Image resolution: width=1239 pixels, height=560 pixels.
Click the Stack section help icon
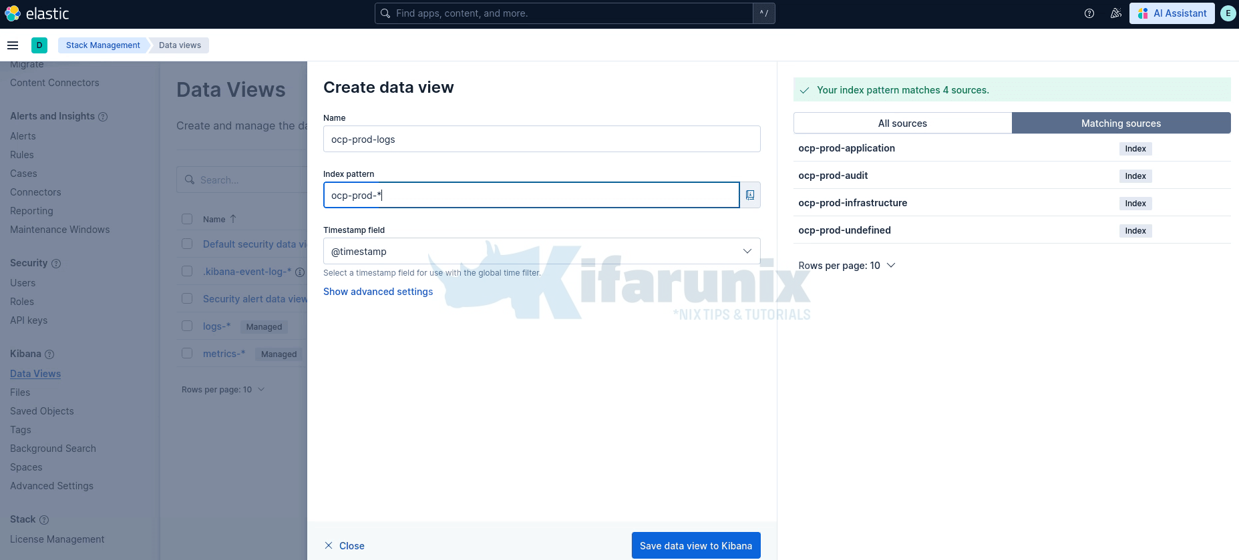44,520
